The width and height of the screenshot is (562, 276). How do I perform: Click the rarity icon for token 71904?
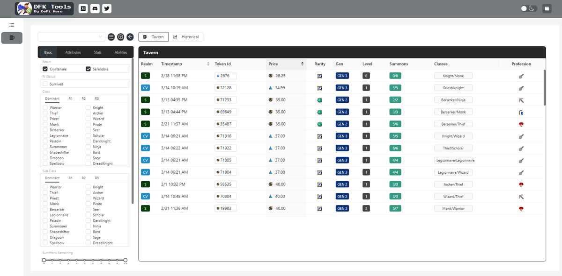click(x=320, y=172)
